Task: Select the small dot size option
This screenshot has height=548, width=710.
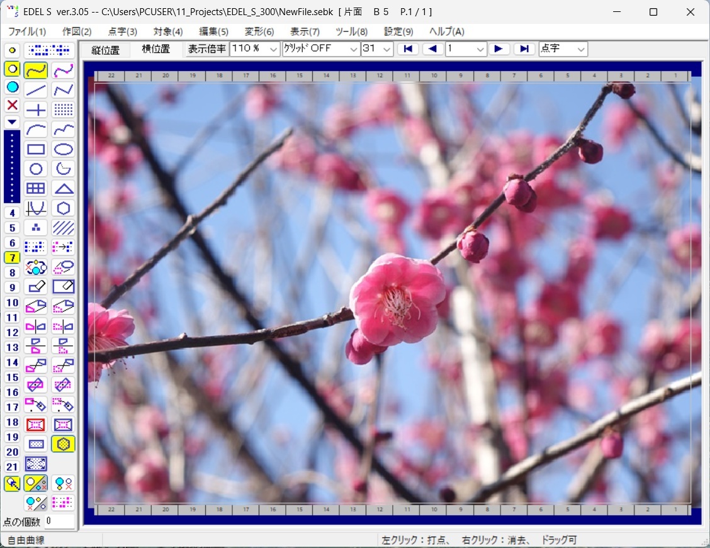Action: pyautogui.click(x=12, y=50)
